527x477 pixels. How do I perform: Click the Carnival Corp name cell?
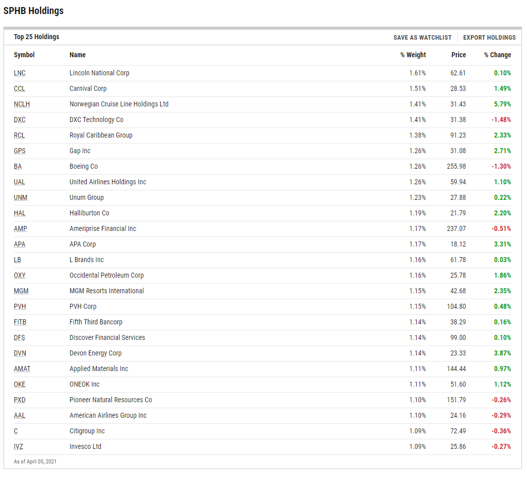[88, 88]
